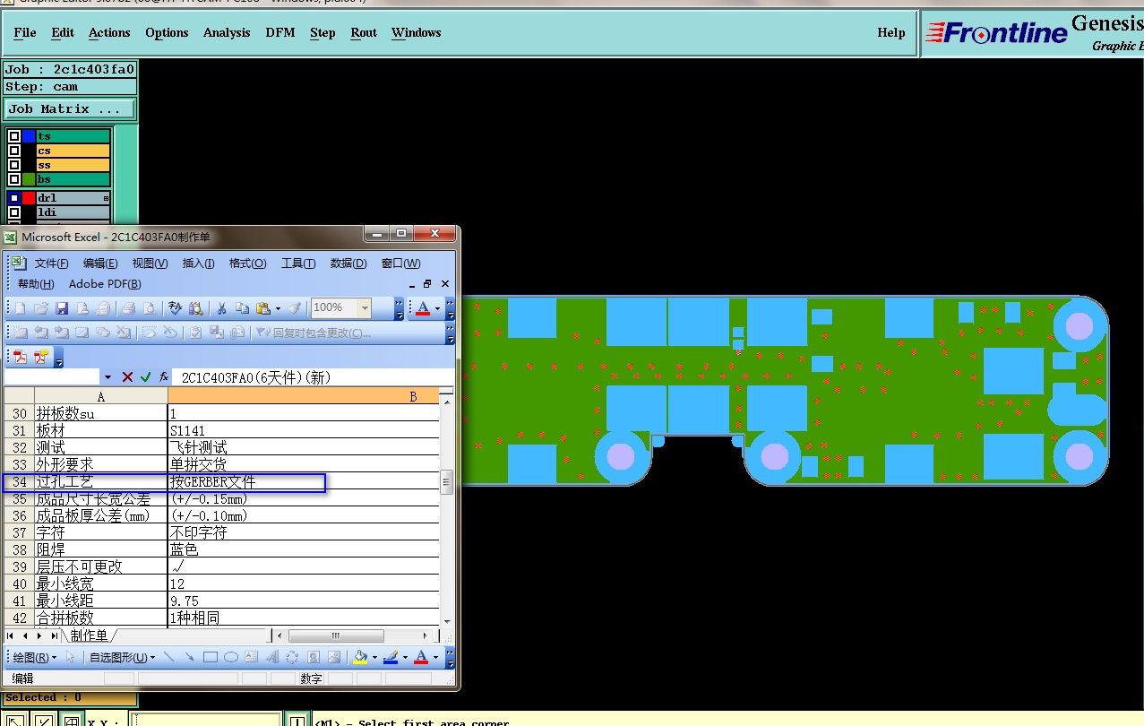1144x726 pixels.
Task: Toggle the cs layer checkbox
Action: (x=14, y=151)
